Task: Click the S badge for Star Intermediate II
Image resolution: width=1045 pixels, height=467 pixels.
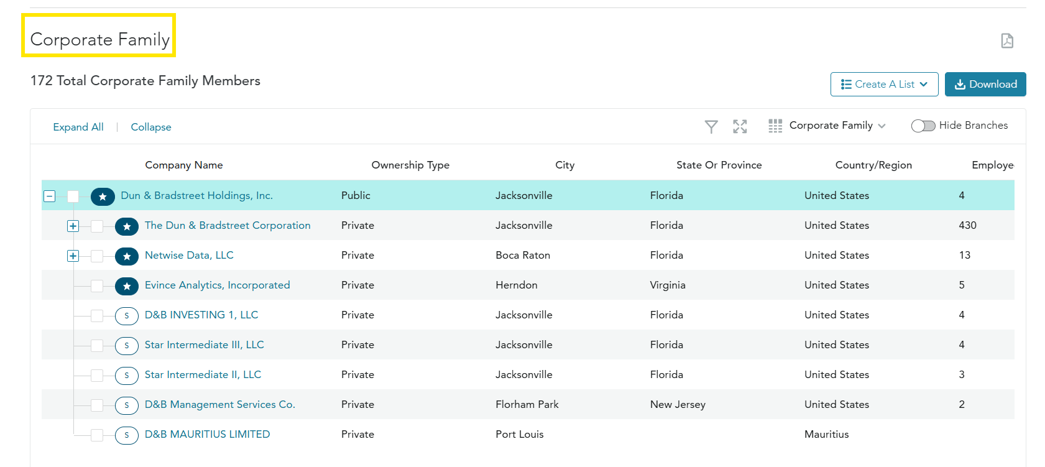Action: (127, 376)
